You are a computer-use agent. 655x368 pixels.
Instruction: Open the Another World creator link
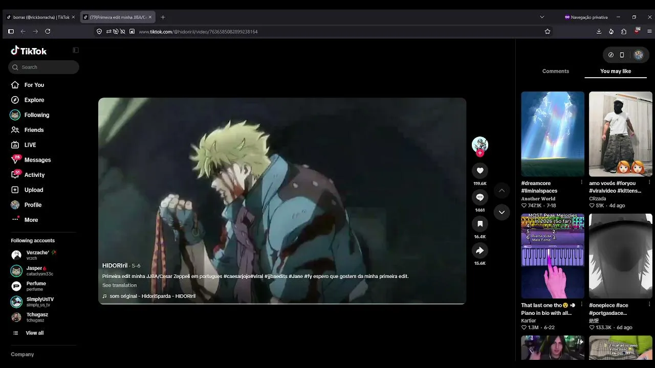[x=538, y=198]
